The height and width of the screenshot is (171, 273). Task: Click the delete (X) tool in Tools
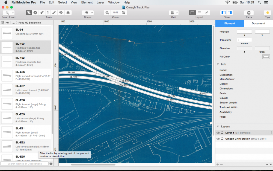coord(35,13)
